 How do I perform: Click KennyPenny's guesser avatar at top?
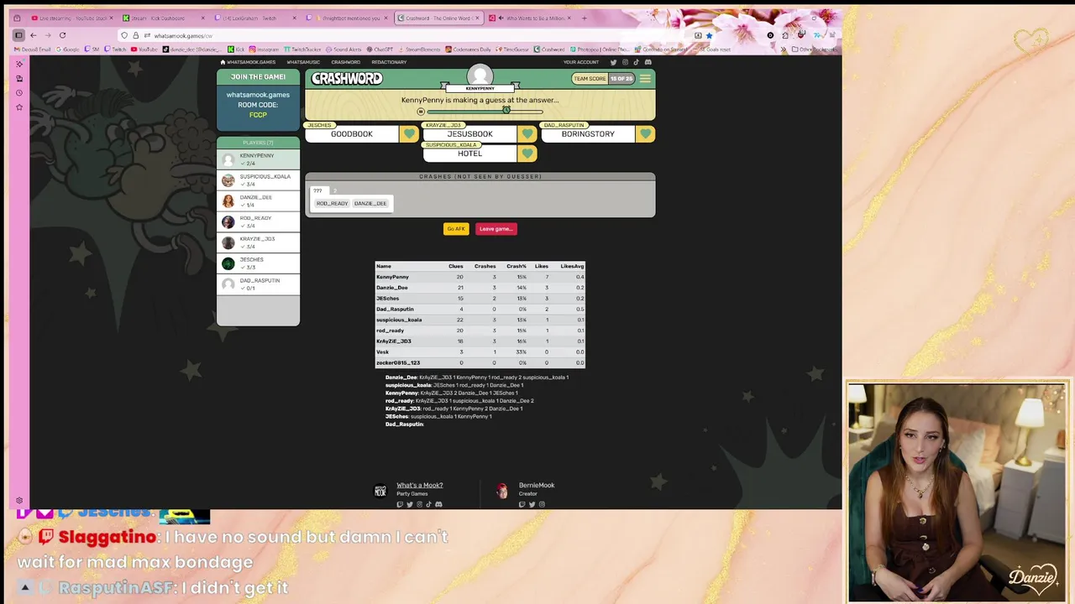tap(480, 75)
